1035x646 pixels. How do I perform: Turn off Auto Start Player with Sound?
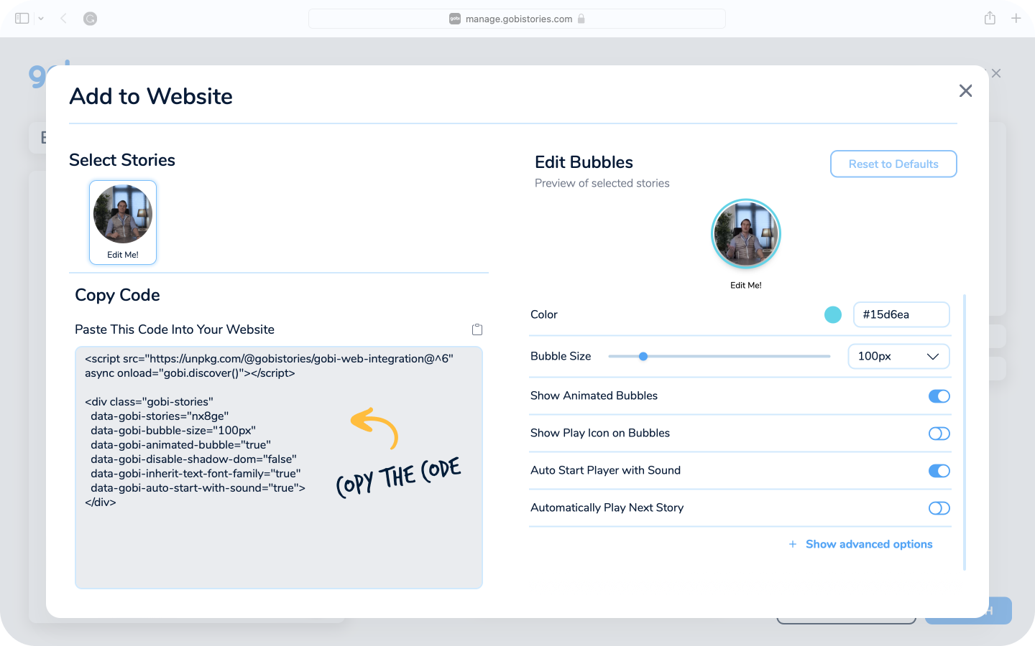point(939,471)
